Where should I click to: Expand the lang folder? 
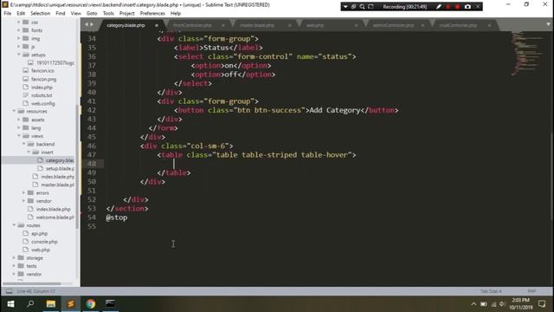[19, 127]
